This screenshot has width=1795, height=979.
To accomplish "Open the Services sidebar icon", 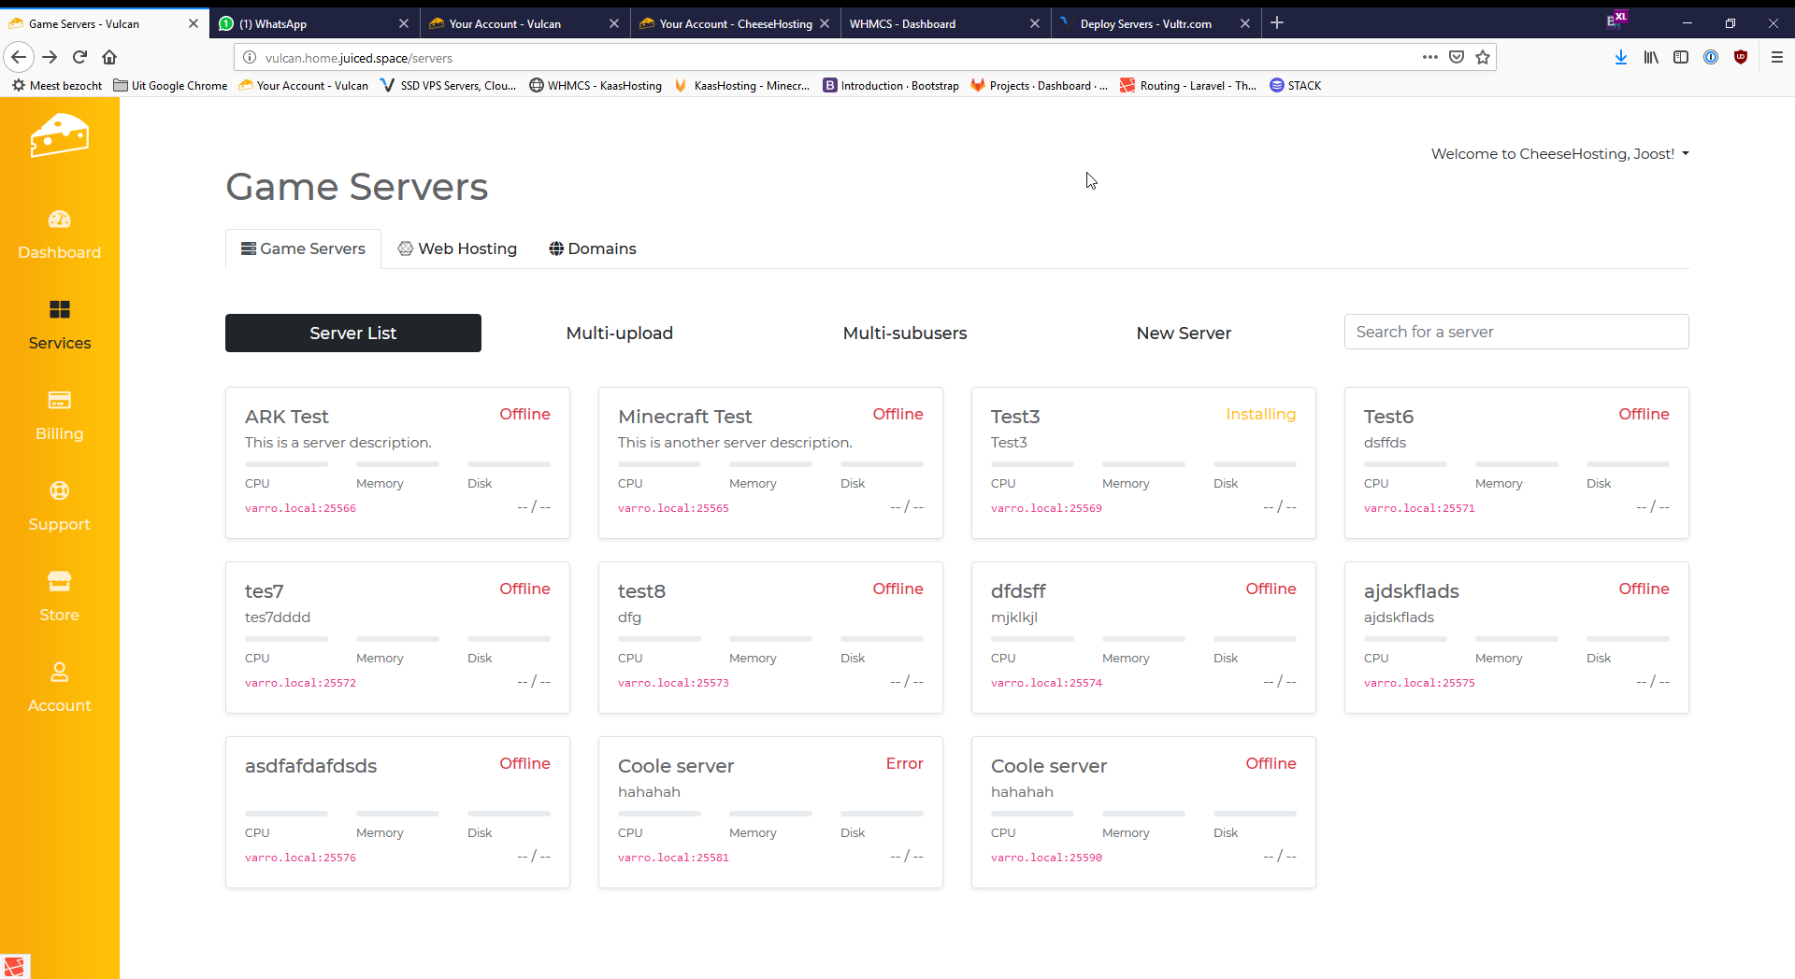I will point(59,310).
